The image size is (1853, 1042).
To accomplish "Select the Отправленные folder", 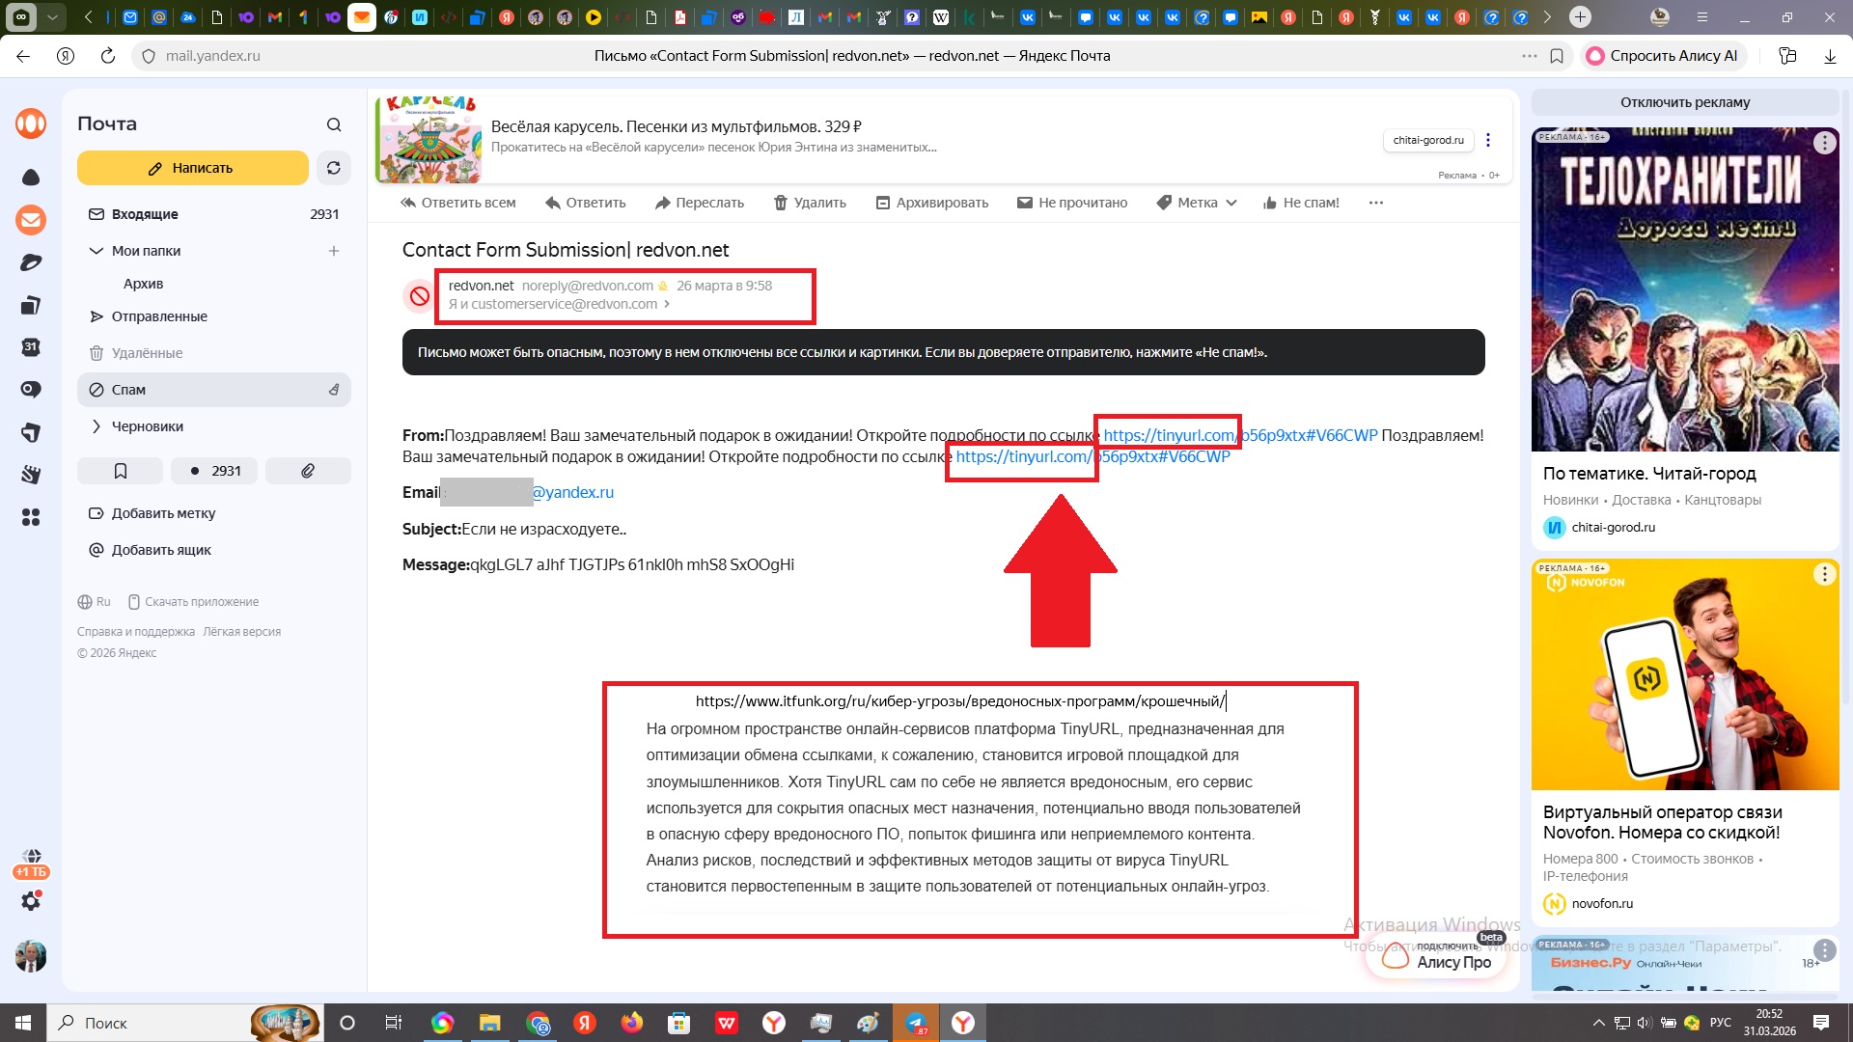I will [x=159, y=316].
